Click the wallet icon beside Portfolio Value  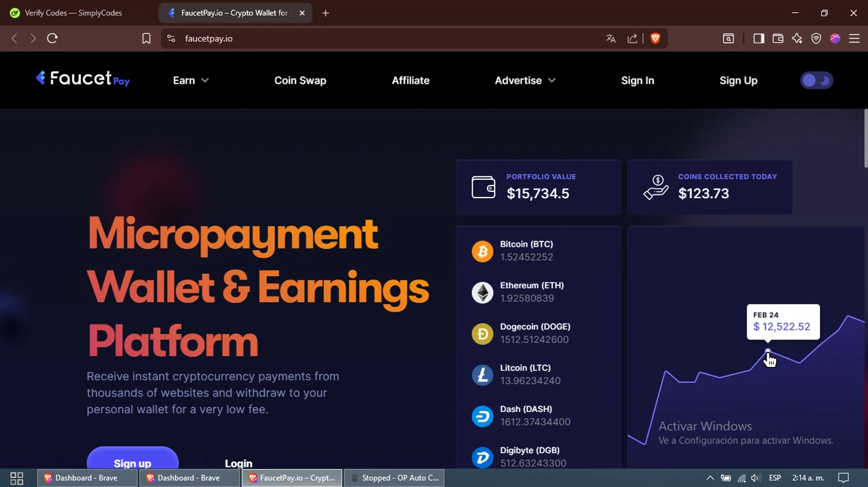pyautogui.click(x=483, y=187)
